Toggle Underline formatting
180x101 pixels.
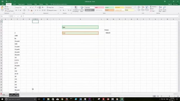pos(20,10)
